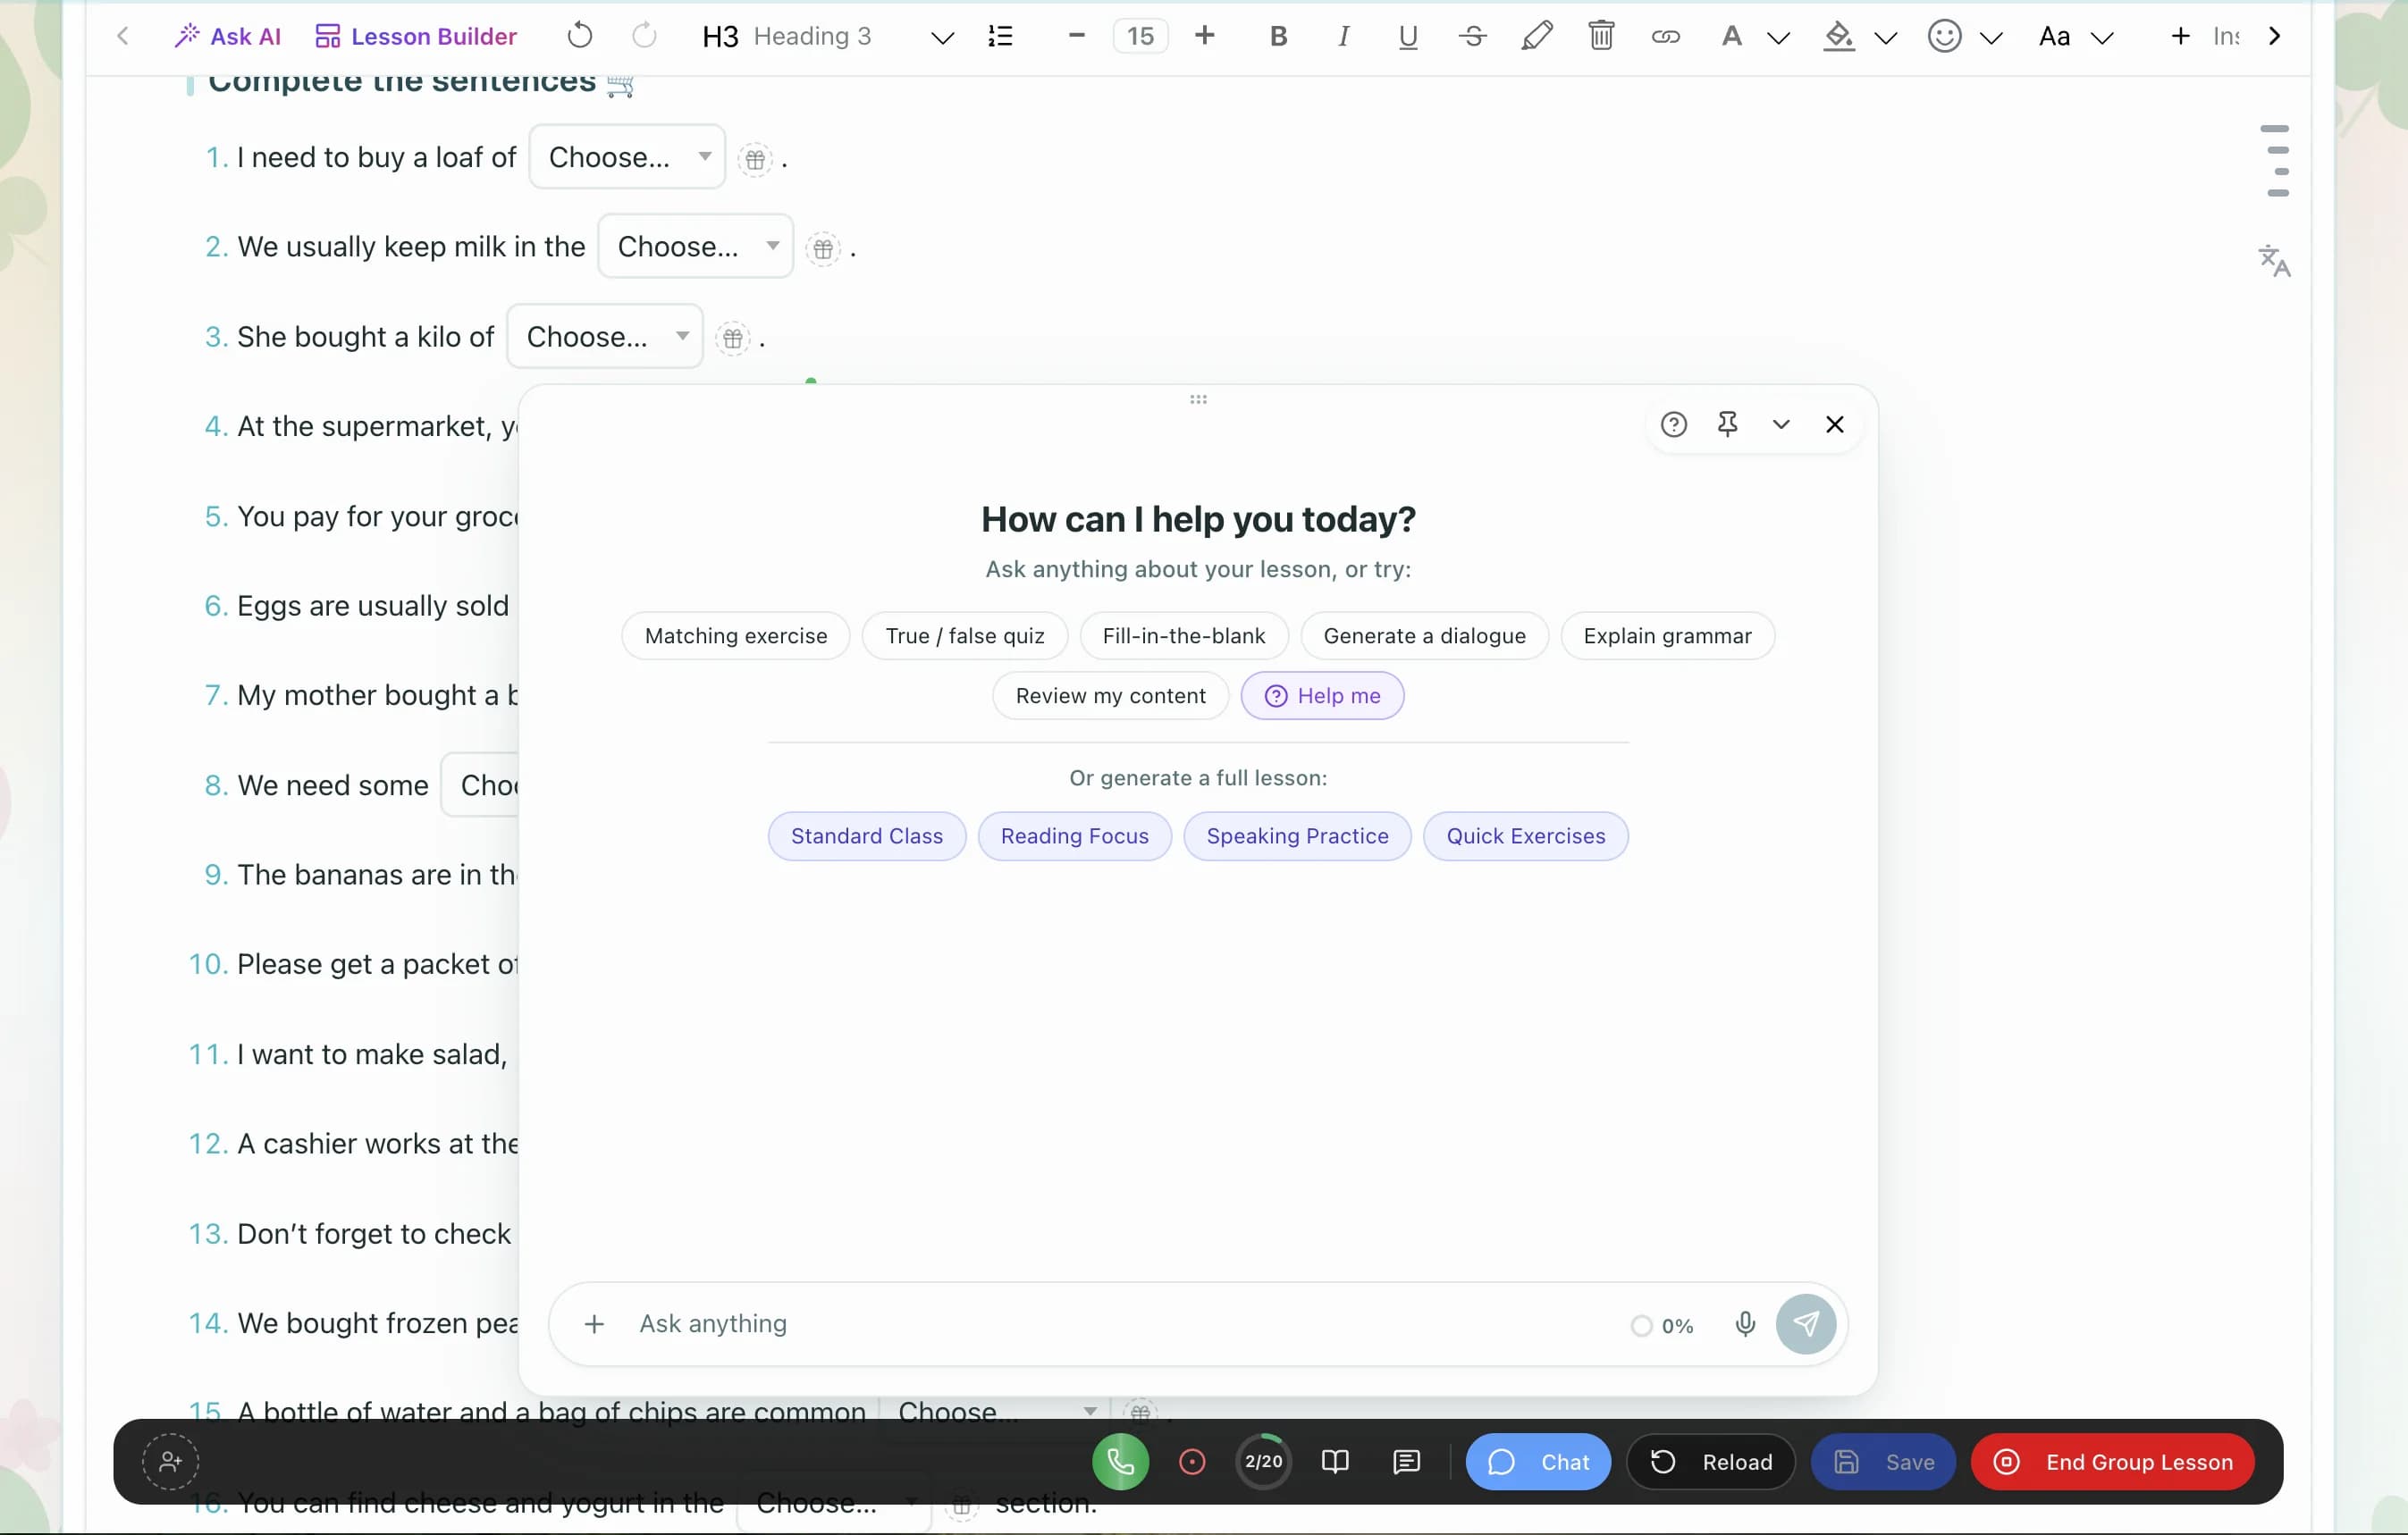Toggle italic formatting
2408x1535 pixels.
coord(1343,36)
